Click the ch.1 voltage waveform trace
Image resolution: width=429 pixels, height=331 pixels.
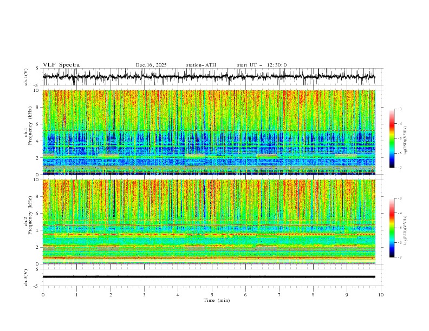(209, 77)
